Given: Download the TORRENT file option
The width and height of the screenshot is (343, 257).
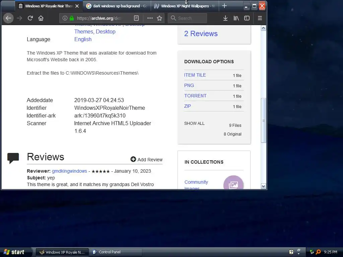Looking at the screenshot, I should pos(195,96).
